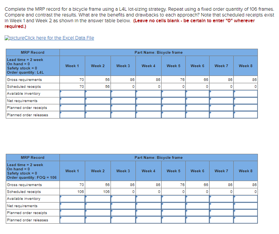
Task: Select FOQ Planned order receipts cell for Week 6
Action: (x=197, y=213)
